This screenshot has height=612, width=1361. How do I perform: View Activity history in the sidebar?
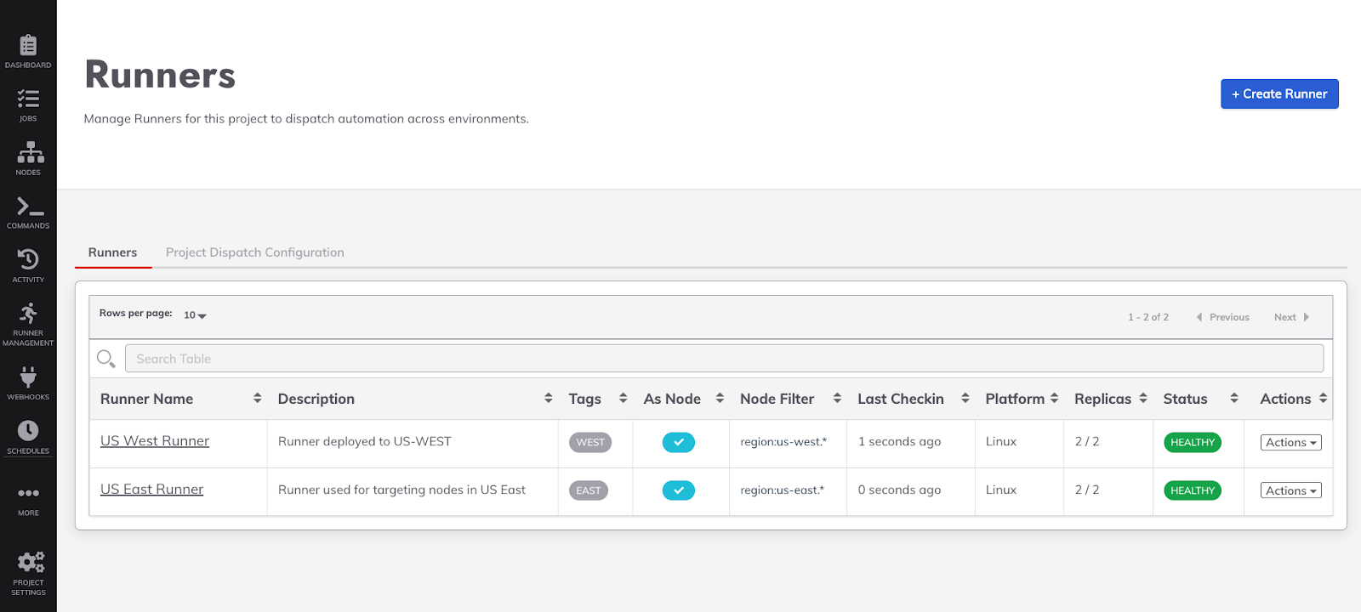pyautogui.click(x=28, y=261)
